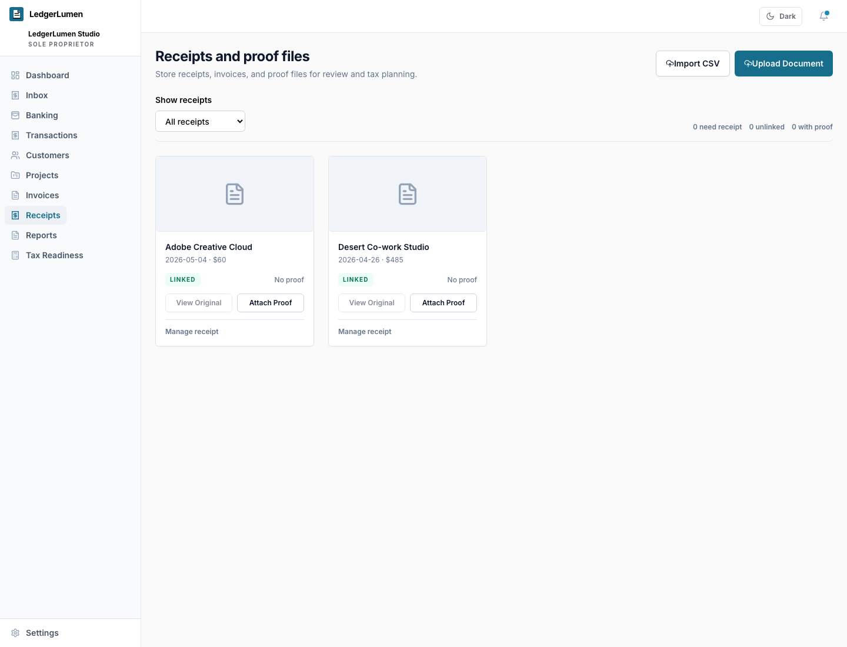
Task: Open Settings in sidebar
Action: pyautogui.click(x=35, y=633)
